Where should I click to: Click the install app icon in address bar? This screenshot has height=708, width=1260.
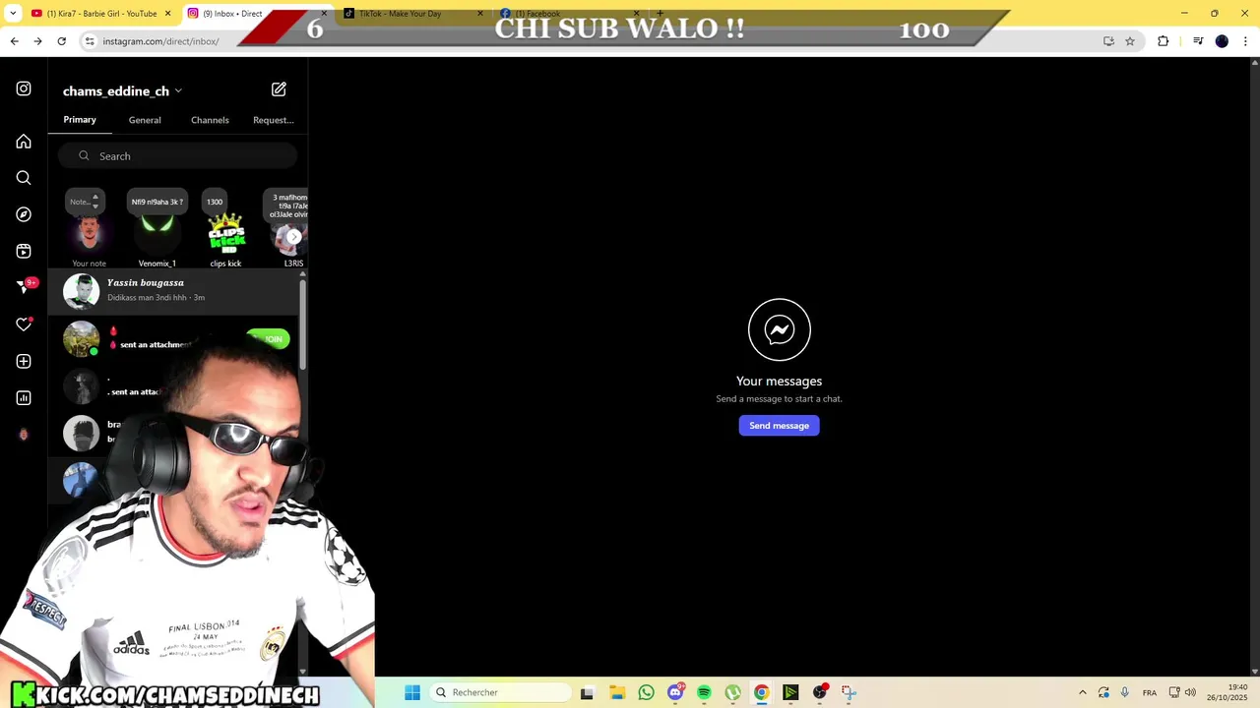coord(1108,41)
